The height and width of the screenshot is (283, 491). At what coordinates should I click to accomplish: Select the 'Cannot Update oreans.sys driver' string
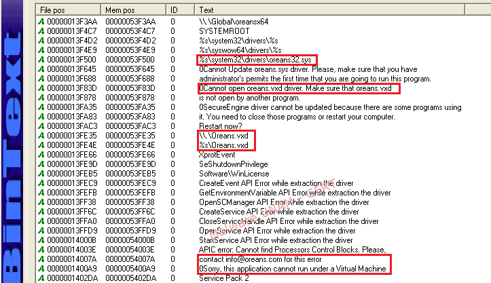(x=308, y=69)
